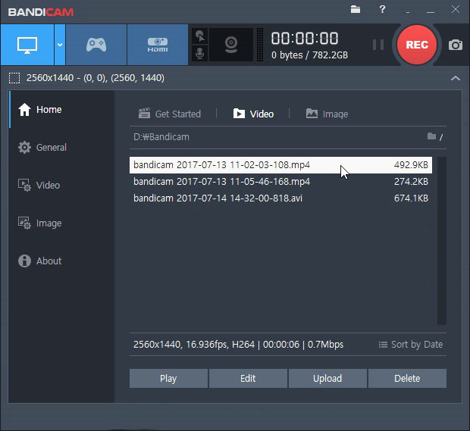This screenshot has height=431, width=470.
Task: Select Screen Recording mode monitor icon
Action: pyautogui.click(x=27, y=45)
